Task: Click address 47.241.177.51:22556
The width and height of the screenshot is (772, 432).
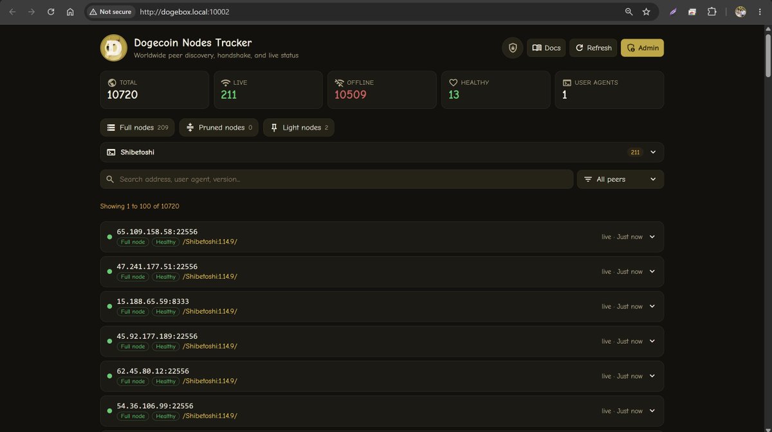Action: pos(157,266)
